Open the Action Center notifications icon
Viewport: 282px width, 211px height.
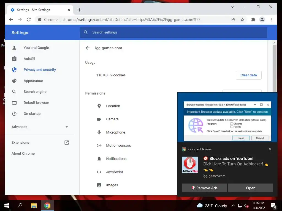tap(273, 206)
